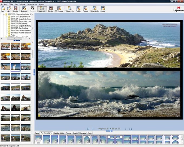
Task: Select the crashing waves photo on page
Action: (109, 94)
